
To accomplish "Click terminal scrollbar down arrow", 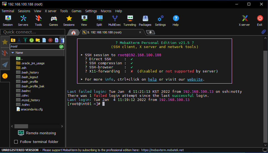I will [265, 145].
